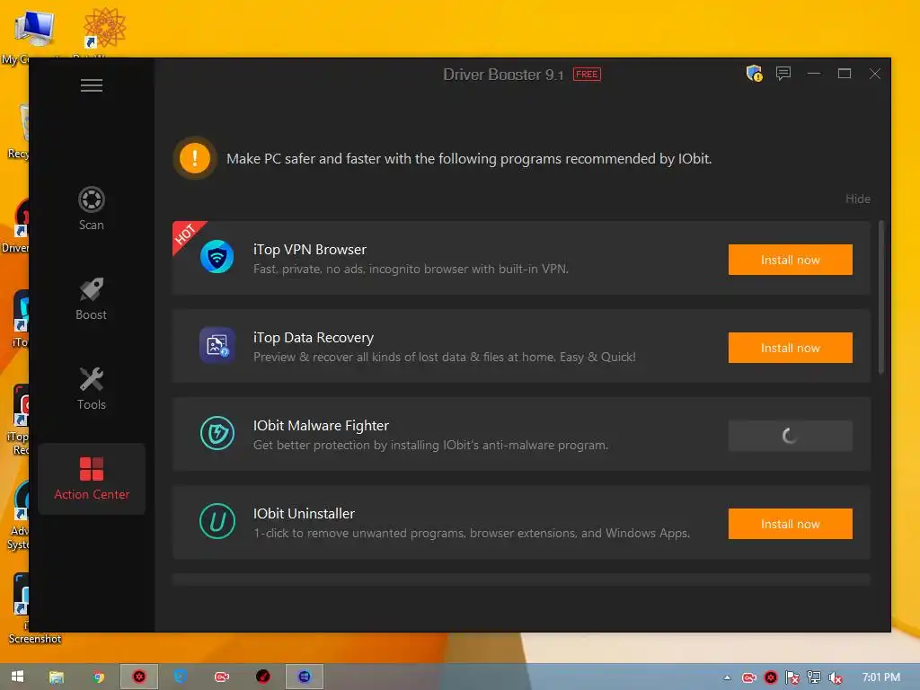Viewport: 920px width, 690px height.
Task: Click the orange exclamation warning icon
Action: point(195,158)
